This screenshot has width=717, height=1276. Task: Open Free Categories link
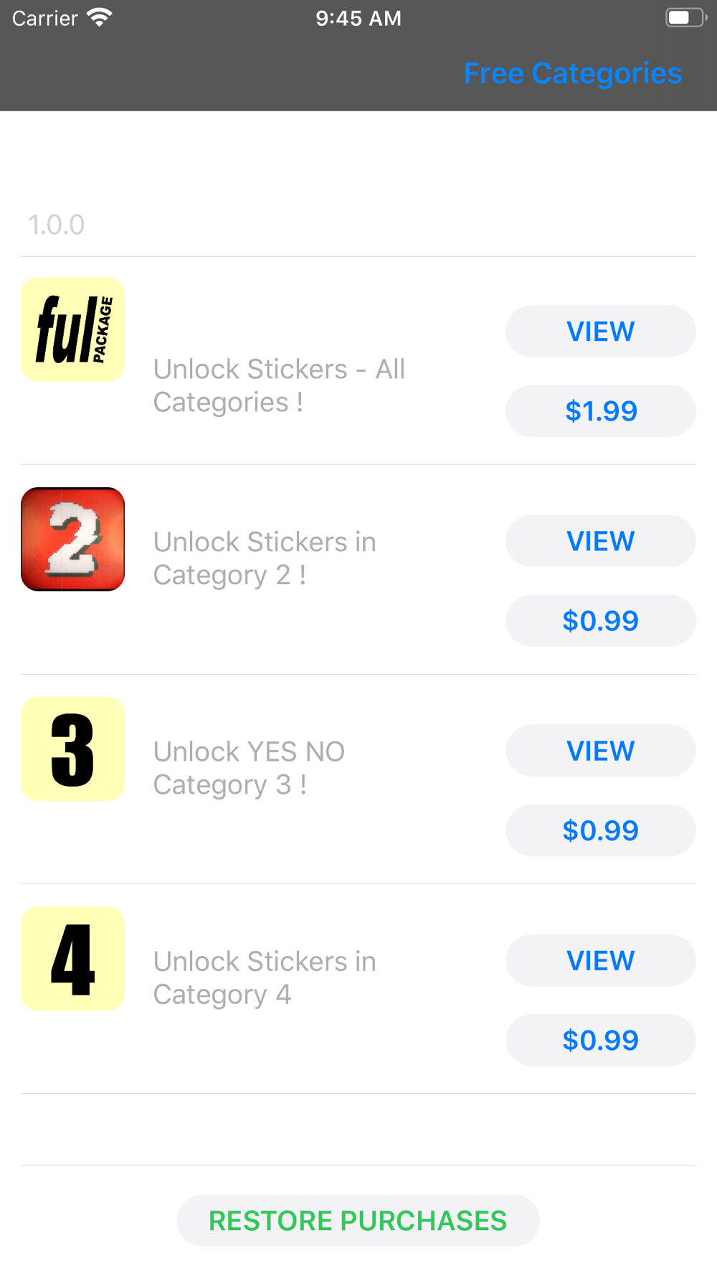(572, 73)
